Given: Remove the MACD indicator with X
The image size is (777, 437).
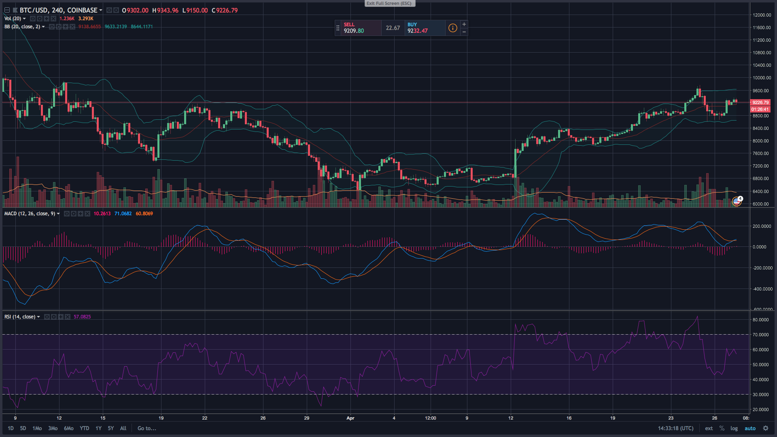Looking at the screenshot, I should point(87,214).
